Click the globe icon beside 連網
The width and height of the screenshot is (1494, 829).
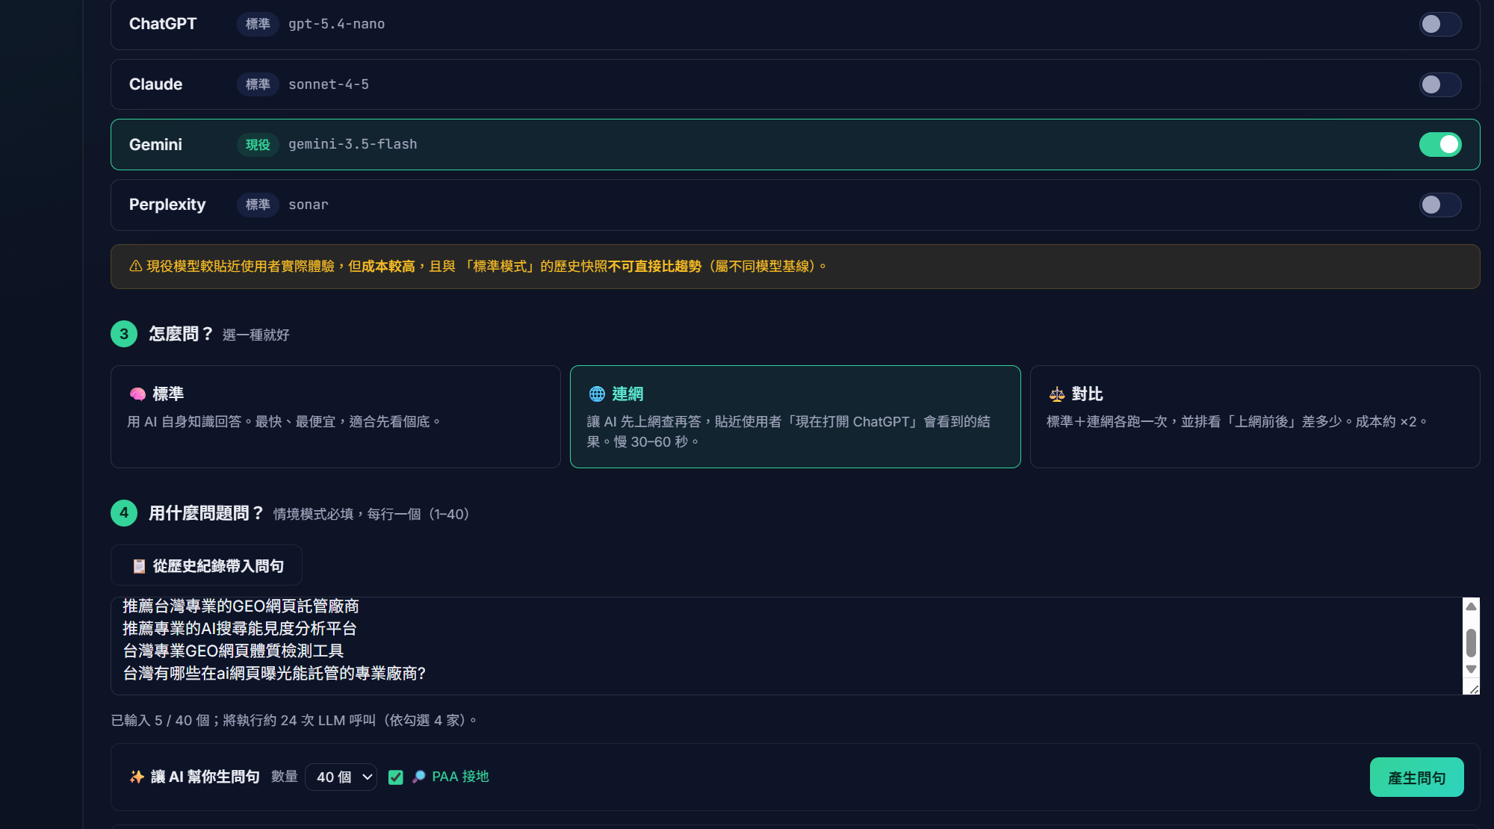tap(597, 394)
